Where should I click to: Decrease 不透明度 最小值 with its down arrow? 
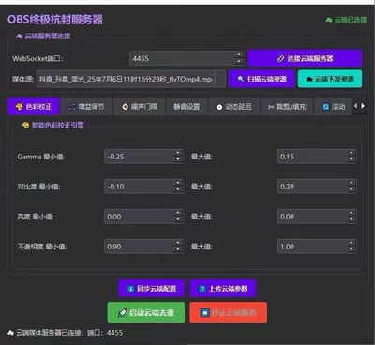178,249
